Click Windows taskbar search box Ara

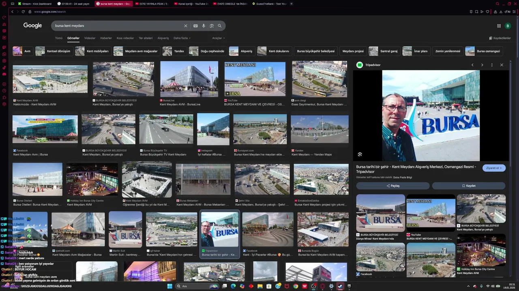point(197,286)
